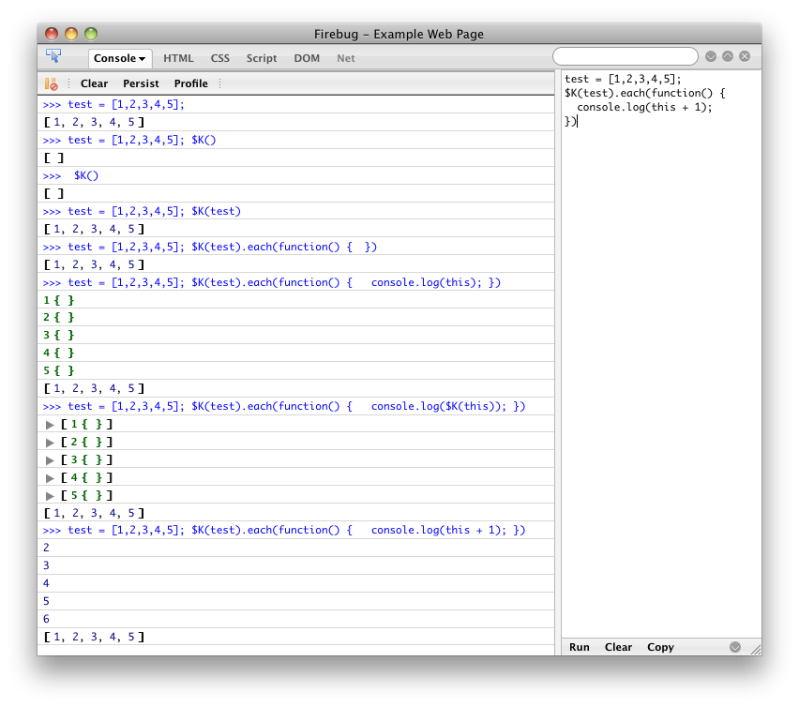Expand the [1 { }] logged object
Image resolution: width=799 pixels, height=707 pixels.
point(51,425)
